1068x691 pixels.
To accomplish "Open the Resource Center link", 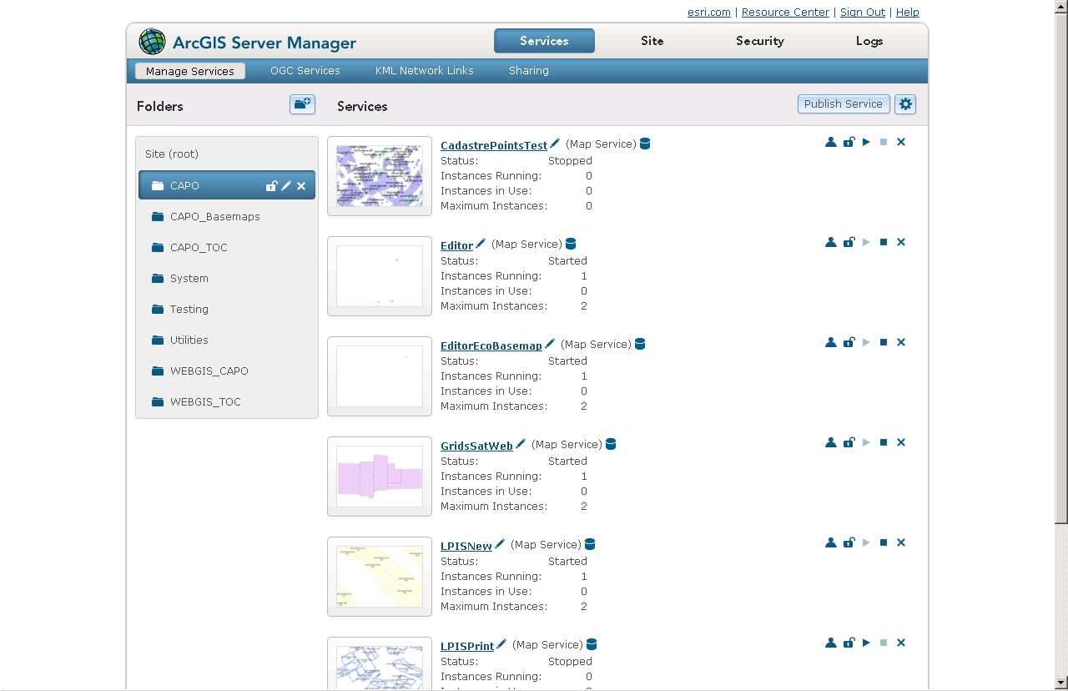I will point(785,12).
